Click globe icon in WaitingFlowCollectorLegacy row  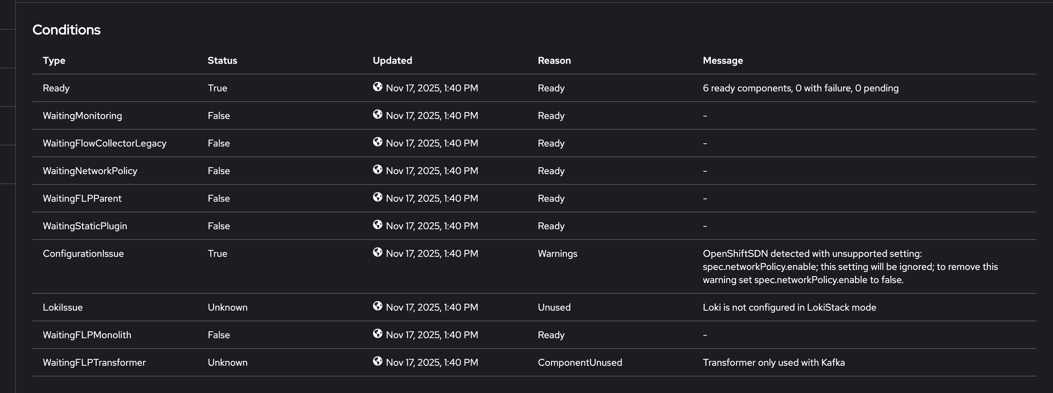tap(377, 142)
